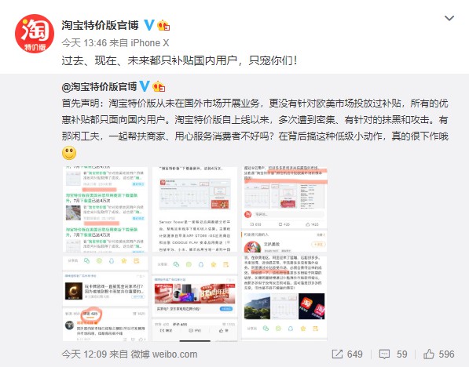Repost via the share icon showing 649
The image size is (469, 367).
pyautogui.click(x=347, y=354)
